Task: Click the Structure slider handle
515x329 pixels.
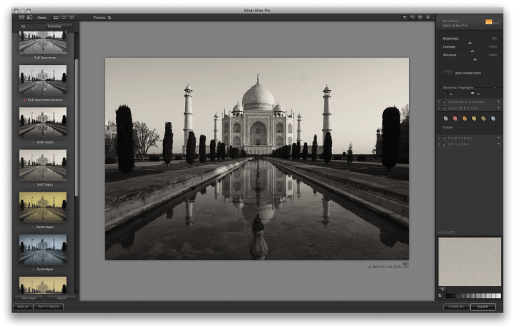Action: point(475,60)
